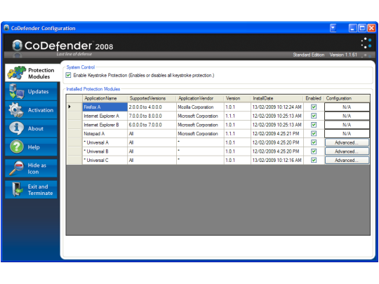Toggle Enabled checkbox for Internet Explorer B
Viewport: 379px width, 284px height.
click(x=314, y=125)
